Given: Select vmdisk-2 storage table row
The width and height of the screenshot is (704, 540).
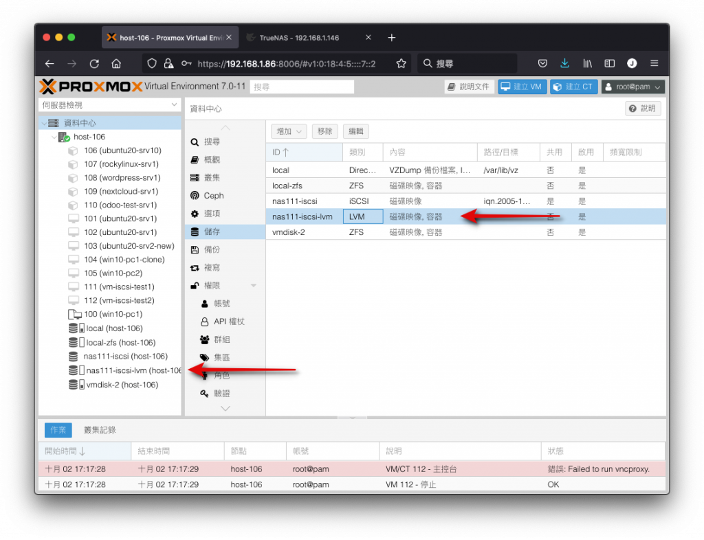Looking at the screenshot, I should point(465,232).
